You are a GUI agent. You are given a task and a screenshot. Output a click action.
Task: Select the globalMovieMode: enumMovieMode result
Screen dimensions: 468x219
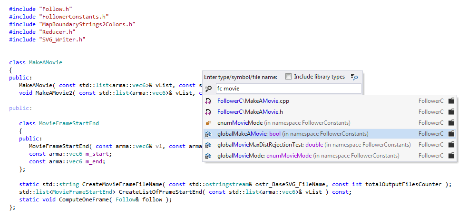coord(330,156)
